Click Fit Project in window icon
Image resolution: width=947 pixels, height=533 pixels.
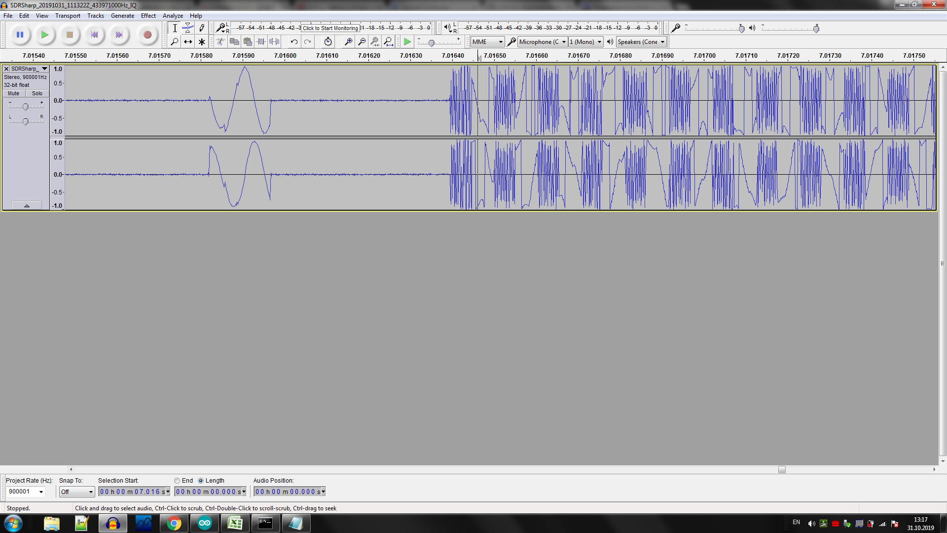[388, 42]
